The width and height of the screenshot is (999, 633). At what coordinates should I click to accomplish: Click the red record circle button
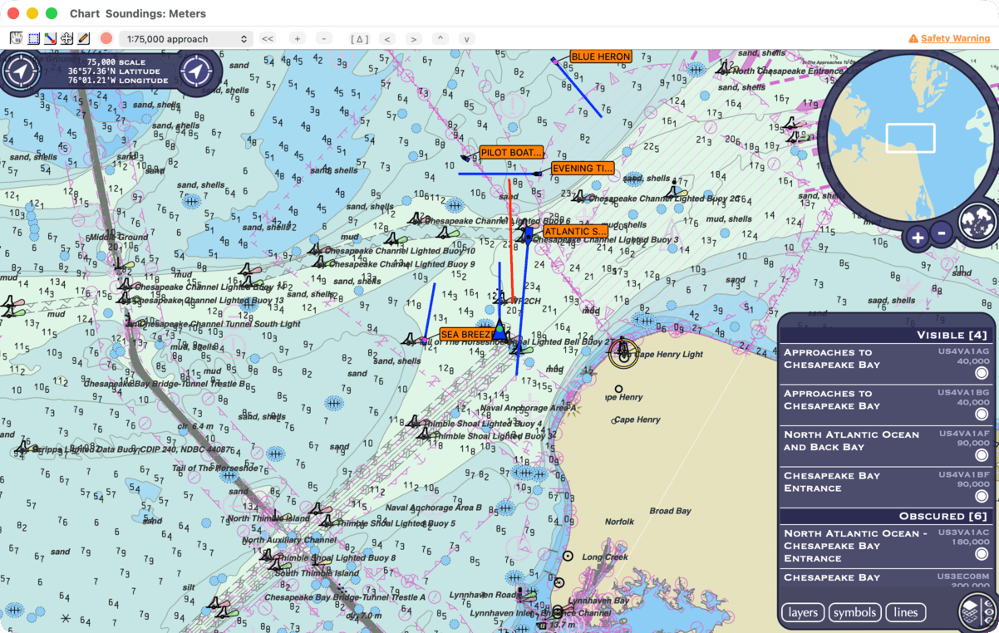(x=106, y=38)
